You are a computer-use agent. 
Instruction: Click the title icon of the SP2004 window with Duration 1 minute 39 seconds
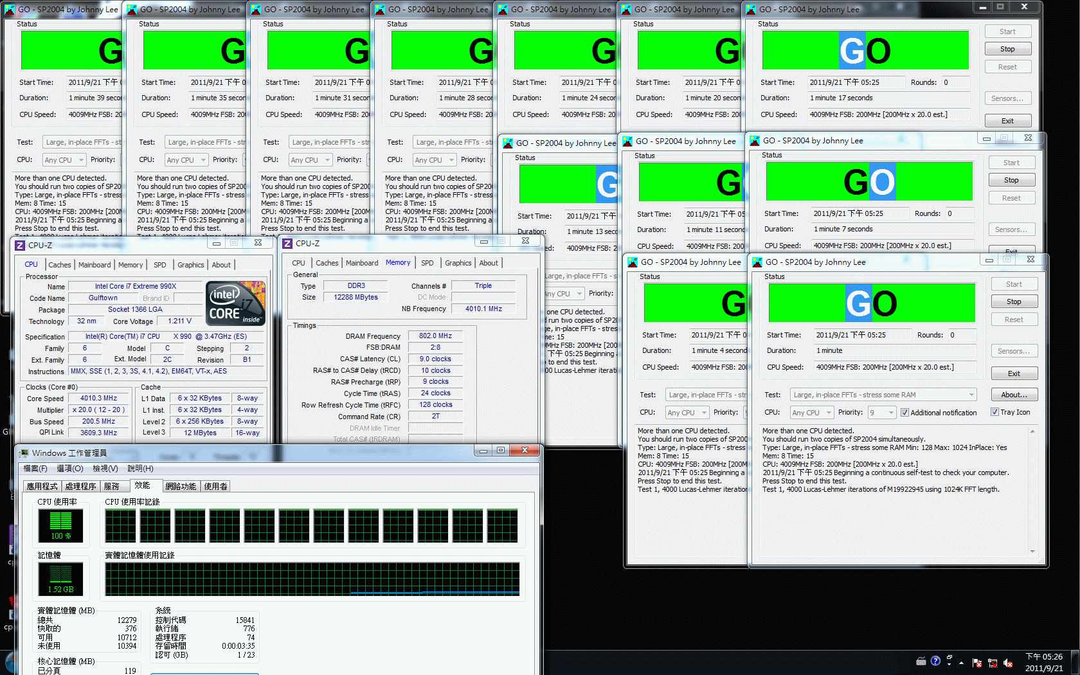pyautogui.click(x=10, y=10)
